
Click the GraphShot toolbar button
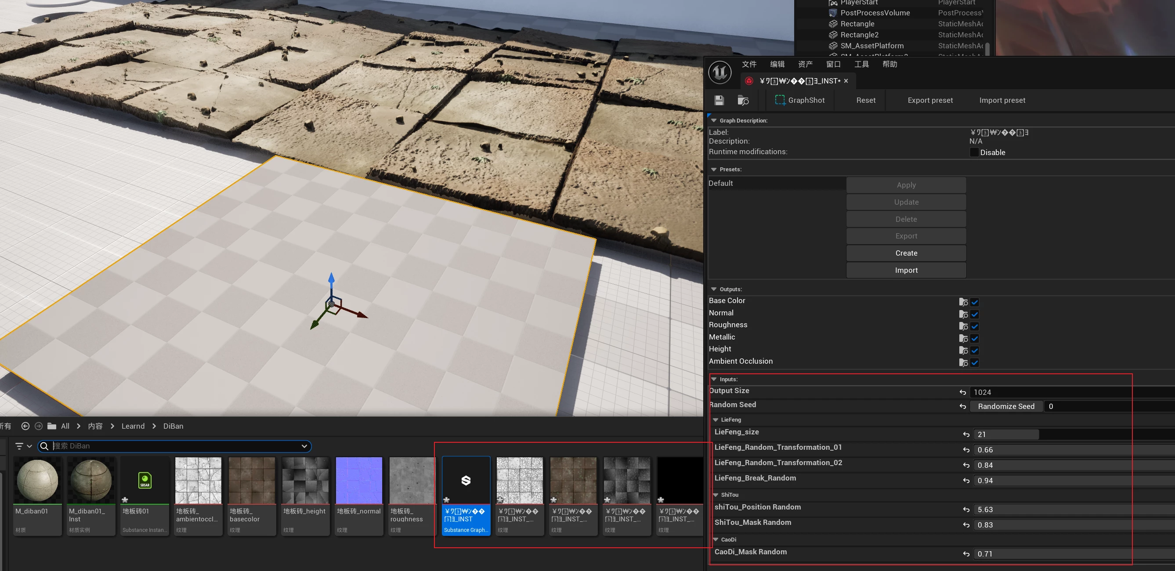799,100
